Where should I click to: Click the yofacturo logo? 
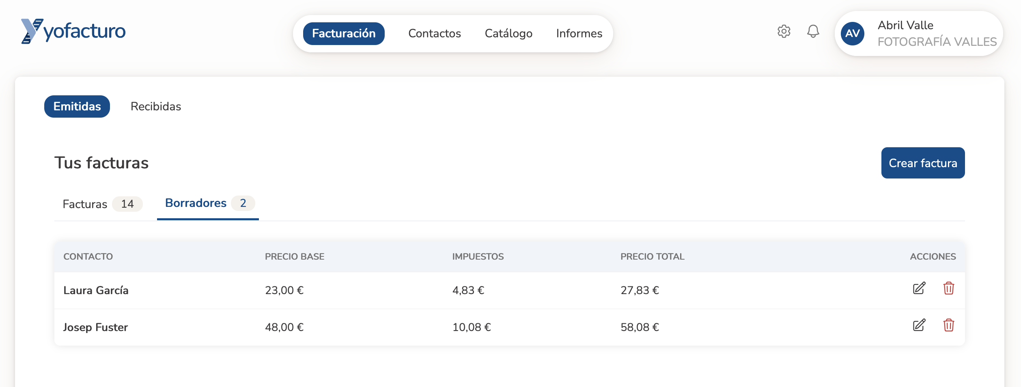point(73,31)
